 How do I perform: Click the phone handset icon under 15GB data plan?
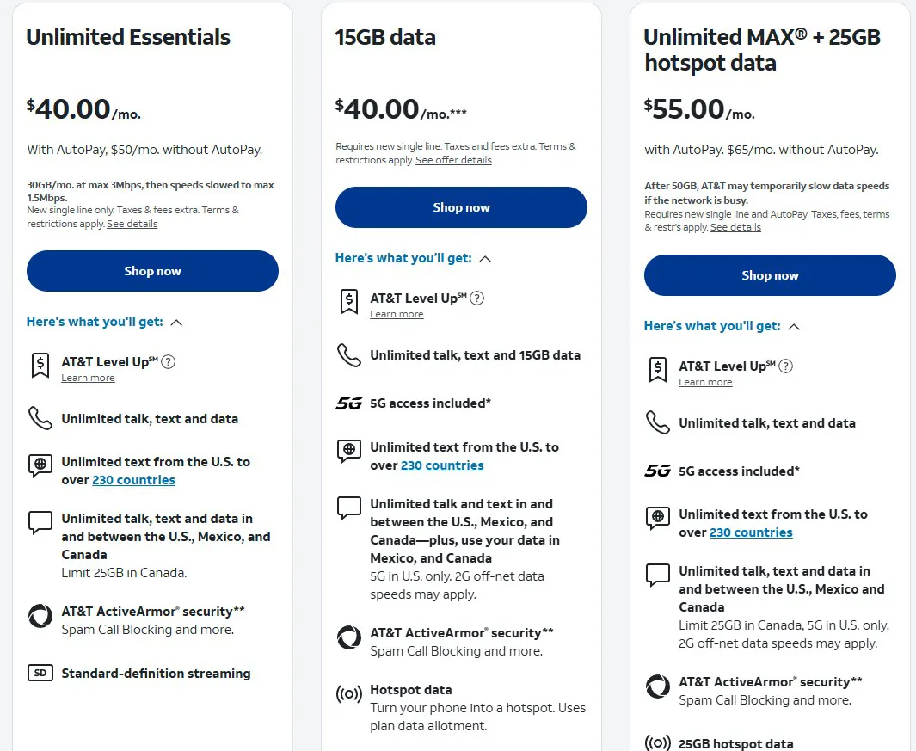click(x=347, y=354)
